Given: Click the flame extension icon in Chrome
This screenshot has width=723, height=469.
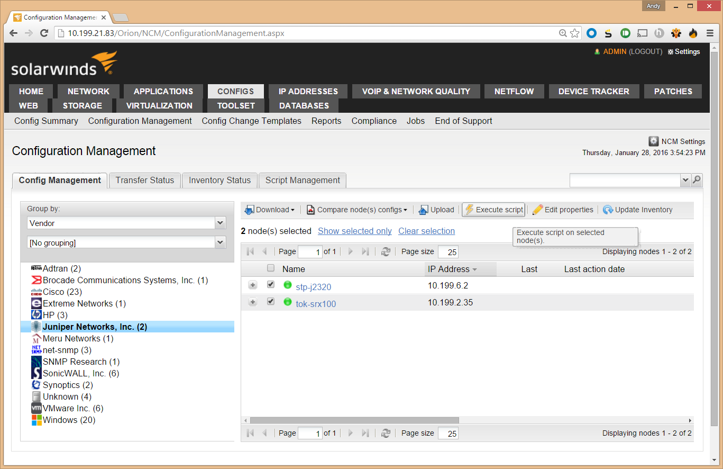Looking at the screenshot, I should point(693,33).
